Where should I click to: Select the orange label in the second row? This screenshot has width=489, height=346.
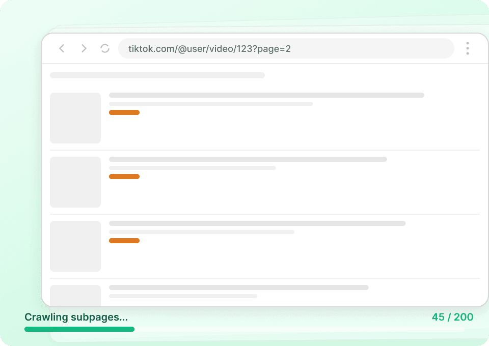124,176
